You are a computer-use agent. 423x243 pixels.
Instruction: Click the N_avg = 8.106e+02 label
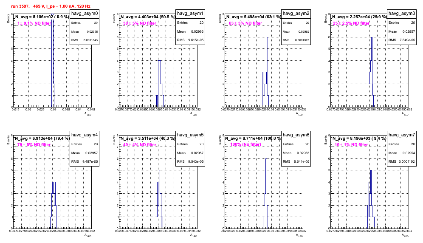42,17
